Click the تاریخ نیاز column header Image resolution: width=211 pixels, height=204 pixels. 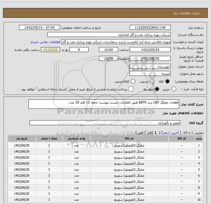coord(22,138)
